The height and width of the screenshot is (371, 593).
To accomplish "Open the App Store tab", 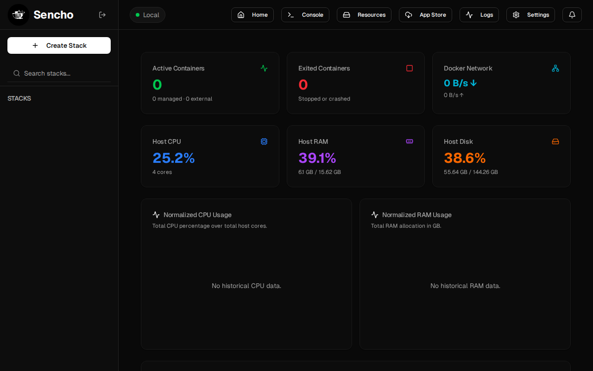I will [x=425, y=15].
